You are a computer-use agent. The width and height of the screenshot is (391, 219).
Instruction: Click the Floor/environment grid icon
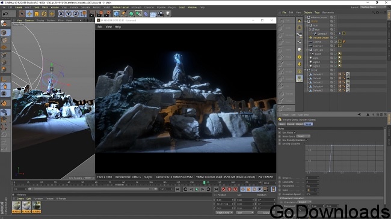(153, 14)
